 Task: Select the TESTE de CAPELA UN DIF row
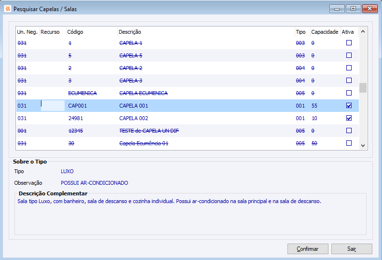click(187, 131)
